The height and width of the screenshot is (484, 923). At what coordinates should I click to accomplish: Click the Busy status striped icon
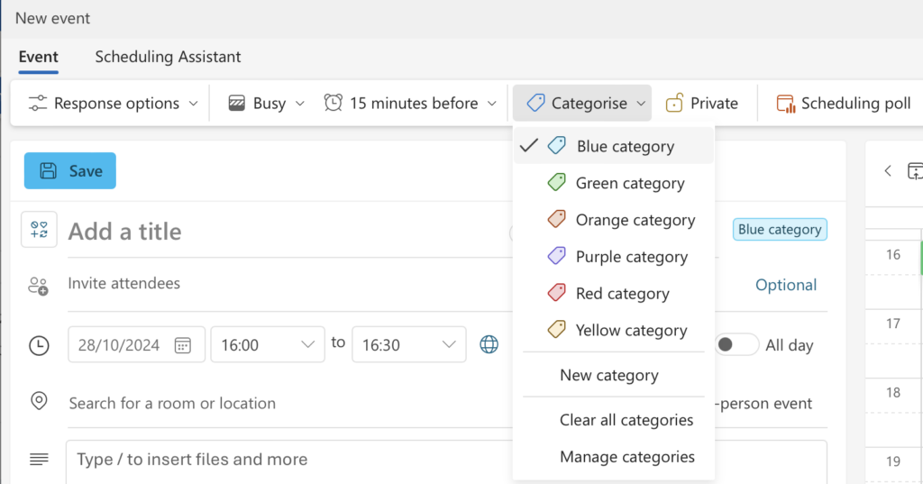click(x=237, y=103)
